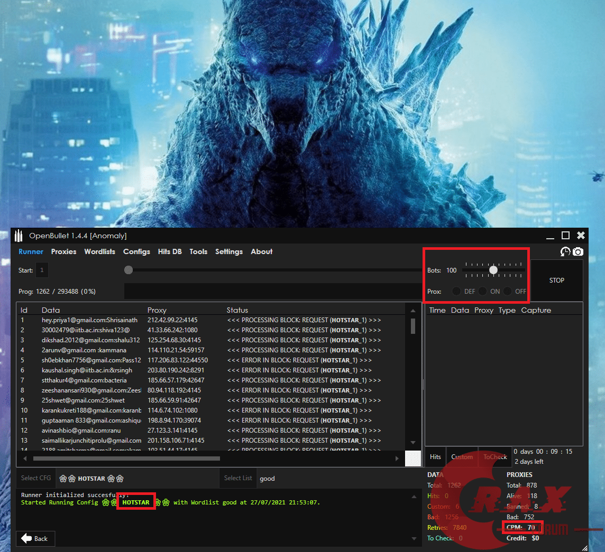Click the Type column header in hits panel

point(507,310)
